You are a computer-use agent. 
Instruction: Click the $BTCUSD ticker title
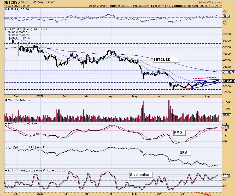(12, 2)
